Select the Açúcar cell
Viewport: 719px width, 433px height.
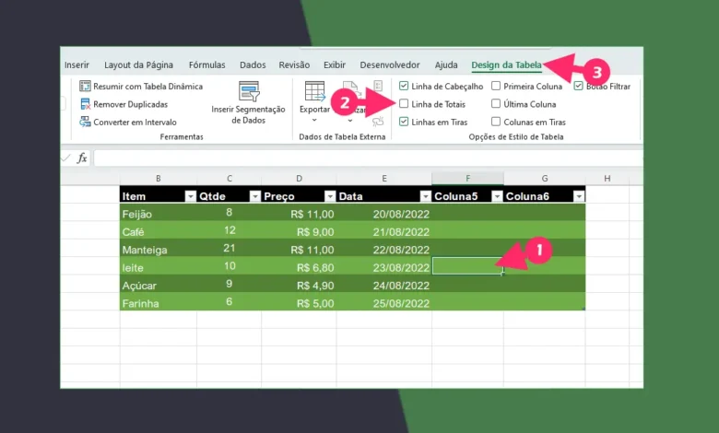coord(159,285)
